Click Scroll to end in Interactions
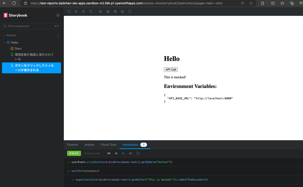The width and height of the screenshot is (303, 187). point(92,153)
